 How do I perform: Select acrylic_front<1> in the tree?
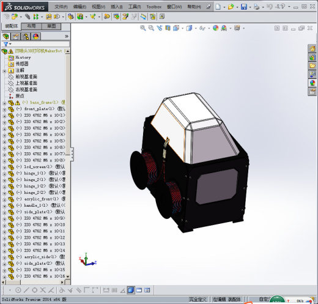pos(42,199)
